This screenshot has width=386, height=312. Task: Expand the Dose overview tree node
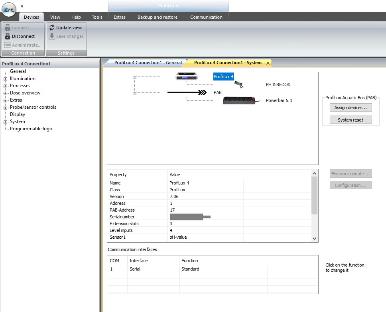click(5, 93)
